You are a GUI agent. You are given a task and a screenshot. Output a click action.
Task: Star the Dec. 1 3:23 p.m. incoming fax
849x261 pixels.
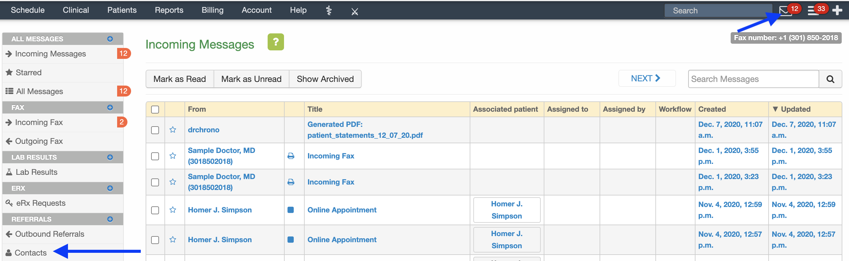click(x=173, y=182)
